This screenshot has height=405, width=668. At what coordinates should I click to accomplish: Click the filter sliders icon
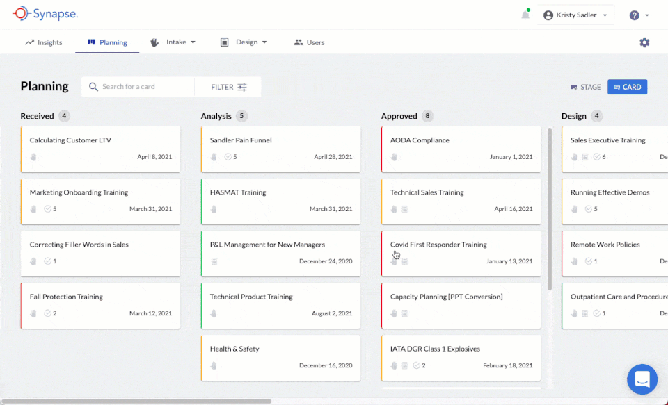(242, 87)
